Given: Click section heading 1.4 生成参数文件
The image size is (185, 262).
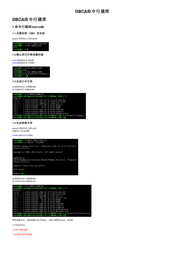Looking at the screenshot, I should coord(22,123).
